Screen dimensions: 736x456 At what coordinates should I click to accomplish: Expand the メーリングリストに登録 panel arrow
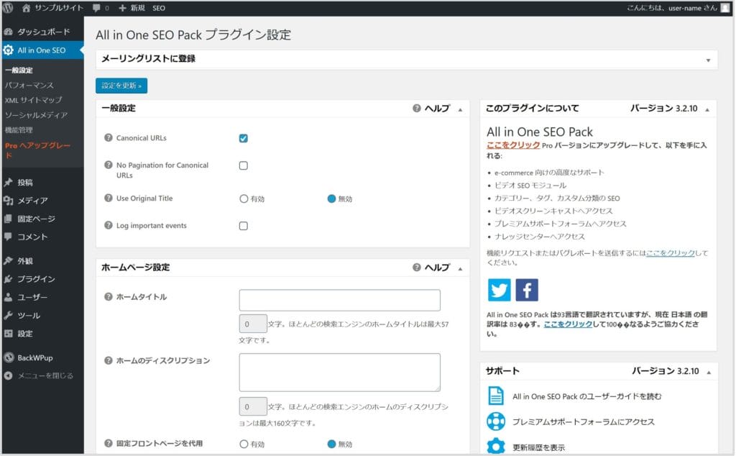[x=708, y=60]
